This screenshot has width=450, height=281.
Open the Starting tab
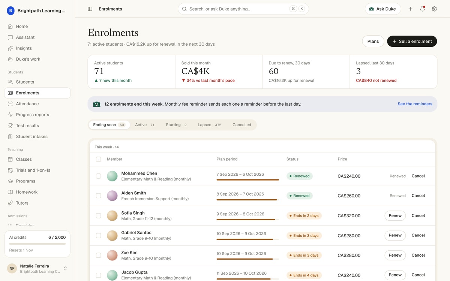click(x=176, y=125)
